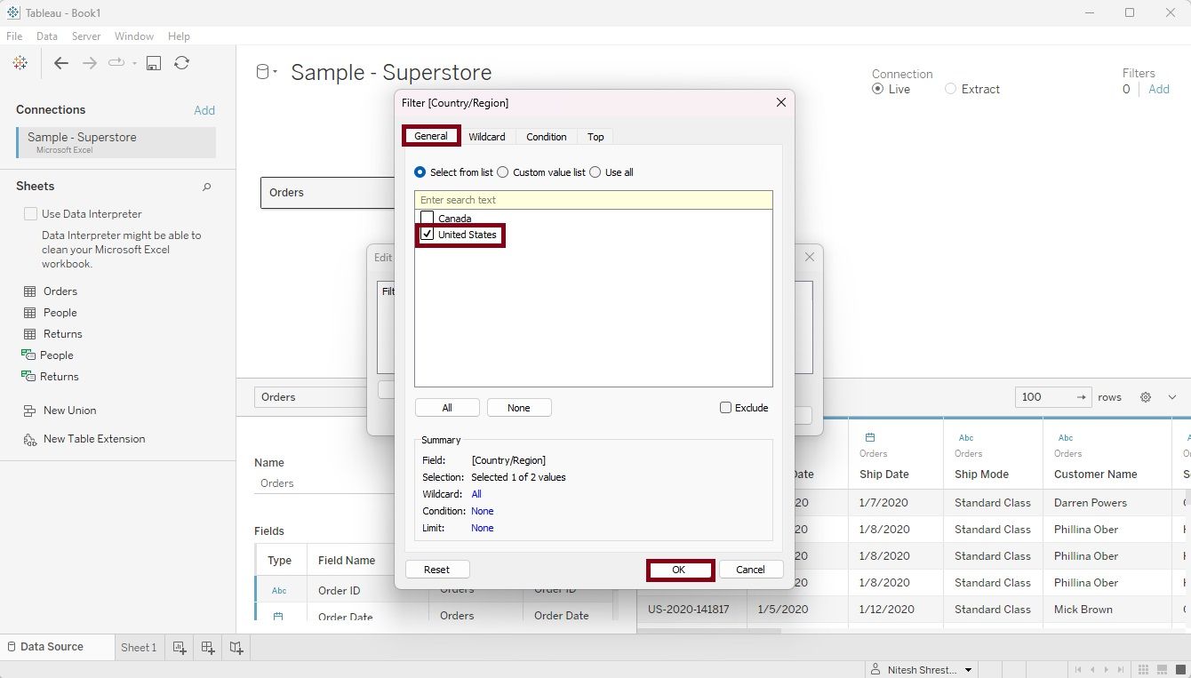Open data grid settings gear icon
1191x678 pixels.
point(1146,397)
